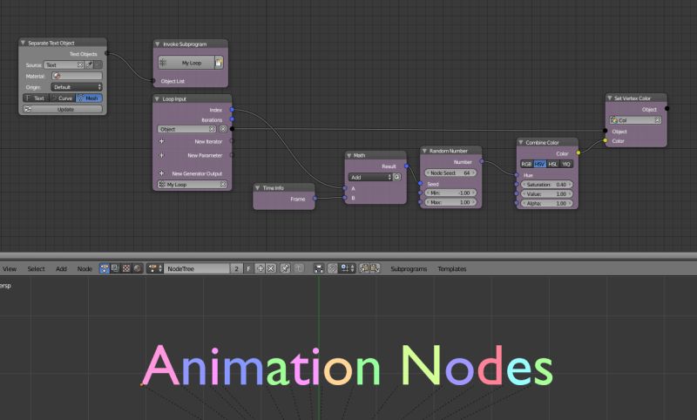Clear the Col field with X icon
697x420 pixels.
tap(658, 120)
